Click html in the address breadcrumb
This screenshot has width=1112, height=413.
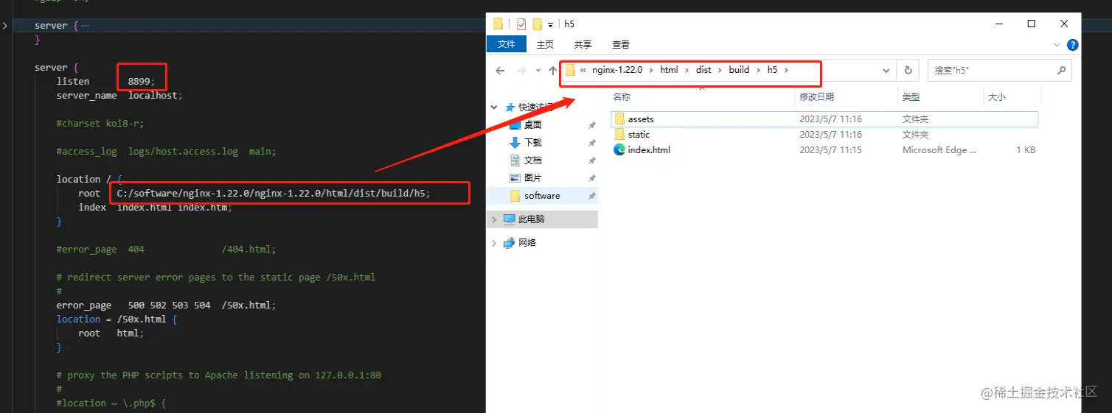pos(669,70)
